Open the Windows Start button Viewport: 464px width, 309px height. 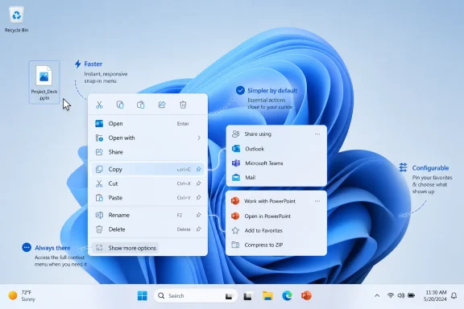(143, 295)
